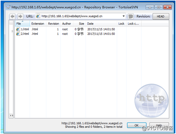Click the left pane horizontal scrollbar
Viewport: 176px width, 134px height.
coord(11,115)
